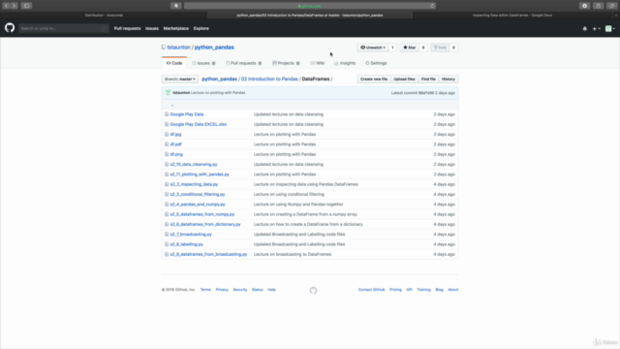This screenshot has height=349, width=620.
Task: Open Google Play Data EXCEL.xlsx file
Action: pos(198,124)
